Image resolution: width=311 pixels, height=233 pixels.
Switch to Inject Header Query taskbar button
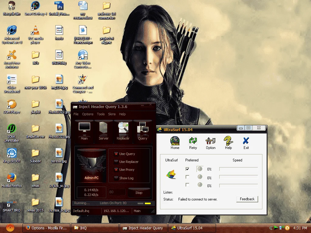[x=143, y=228]
